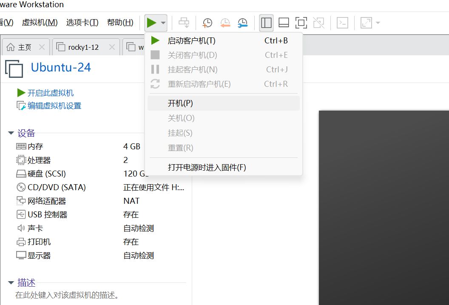Screen dimensions: 449x305
Task: Collapse the 设备 section
Action: [11, 133]
